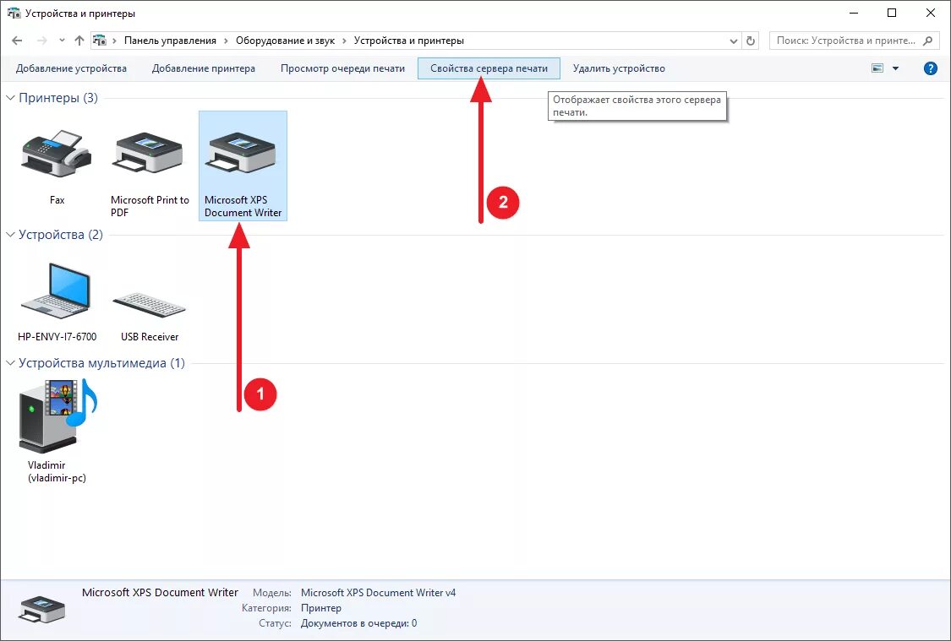This screenshot has height=641, width=951.
Task: Open the Help question mark icon
Action: point(931,68)
